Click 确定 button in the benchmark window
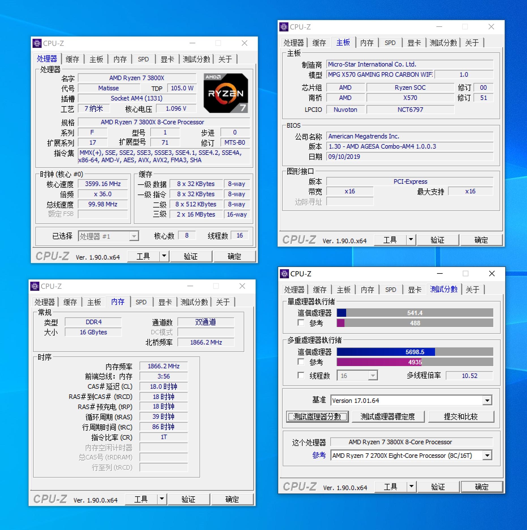This screenshot has width=527, height=530. (x=482, y=487)
